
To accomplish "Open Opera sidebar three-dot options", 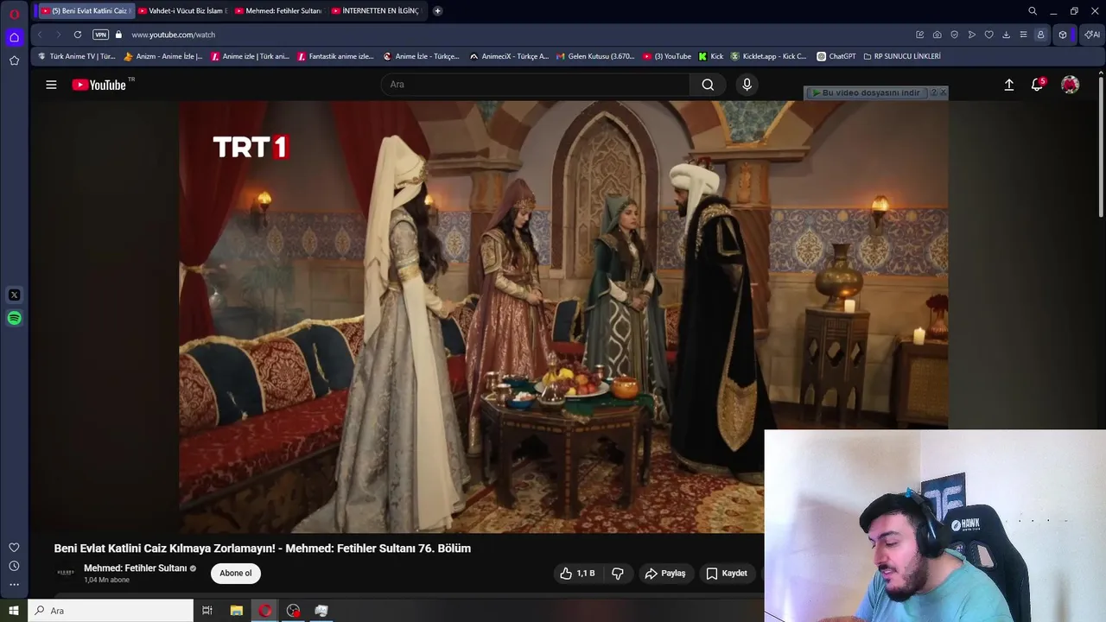I will pyautogui.click(x=14, y=585).
